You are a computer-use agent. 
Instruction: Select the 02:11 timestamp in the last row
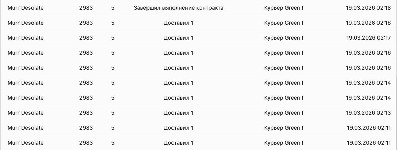[x=369, y=143]
